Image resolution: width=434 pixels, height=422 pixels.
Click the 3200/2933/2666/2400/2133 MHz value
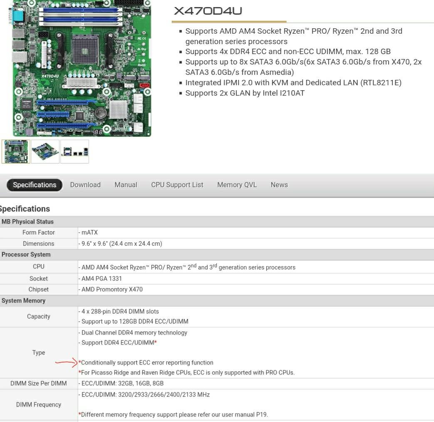click(144, 395)
